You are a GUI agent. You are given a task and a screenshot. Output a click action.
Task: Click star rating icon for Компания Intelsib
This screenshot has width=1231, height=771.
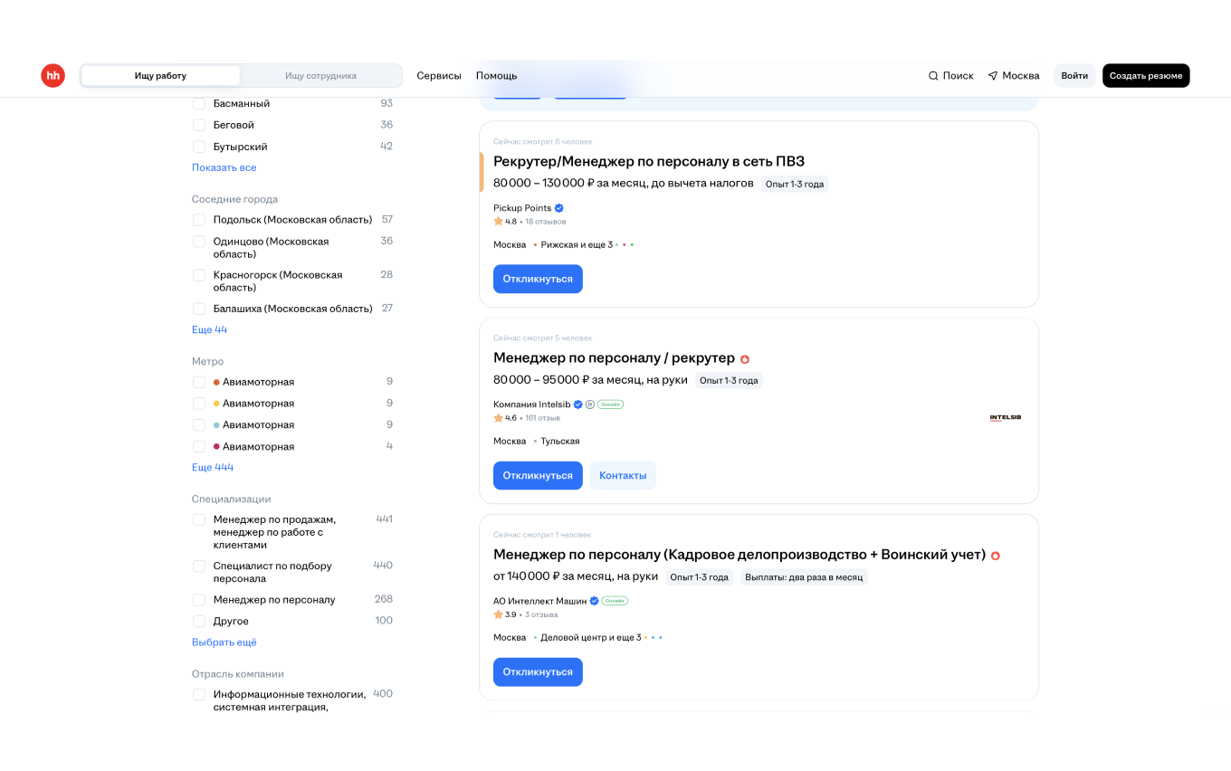[x=498, y=417]
